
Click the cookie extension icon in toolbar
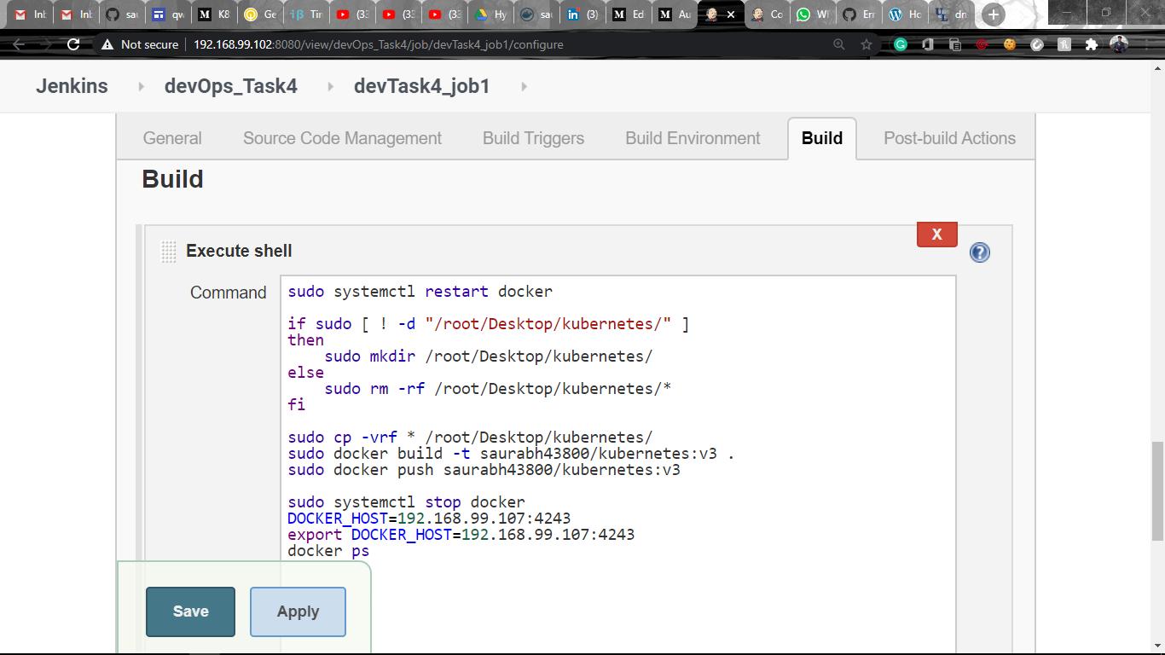click(1009, 44)
